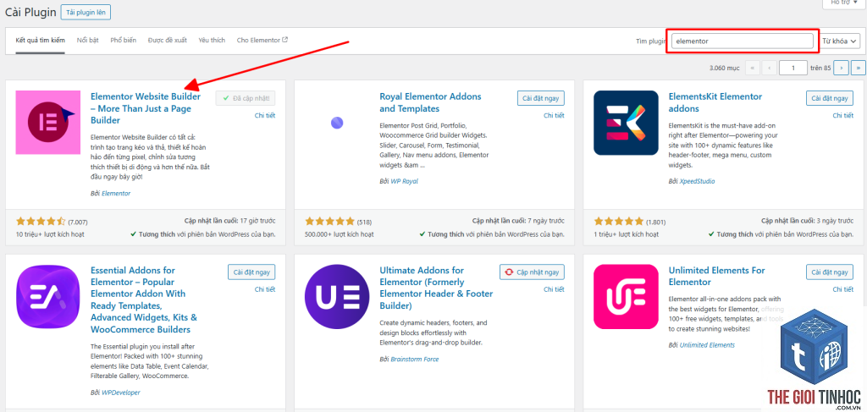
Task: Click the Tải plugin lên button
Action: (x=86, y=12)
